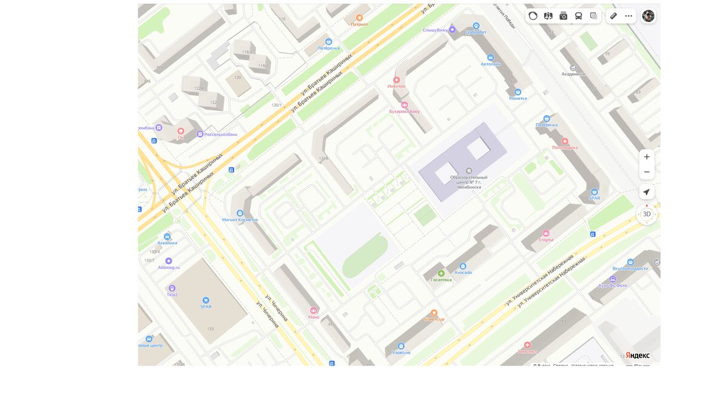Click house number 131А label
Image resolution: width=728 pixels, height=409 pixels.
click(x=323, y=159)
